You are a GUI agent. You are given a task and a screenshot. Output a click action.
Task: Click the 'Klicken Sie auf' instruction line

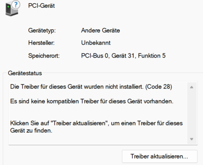[96, 123]
